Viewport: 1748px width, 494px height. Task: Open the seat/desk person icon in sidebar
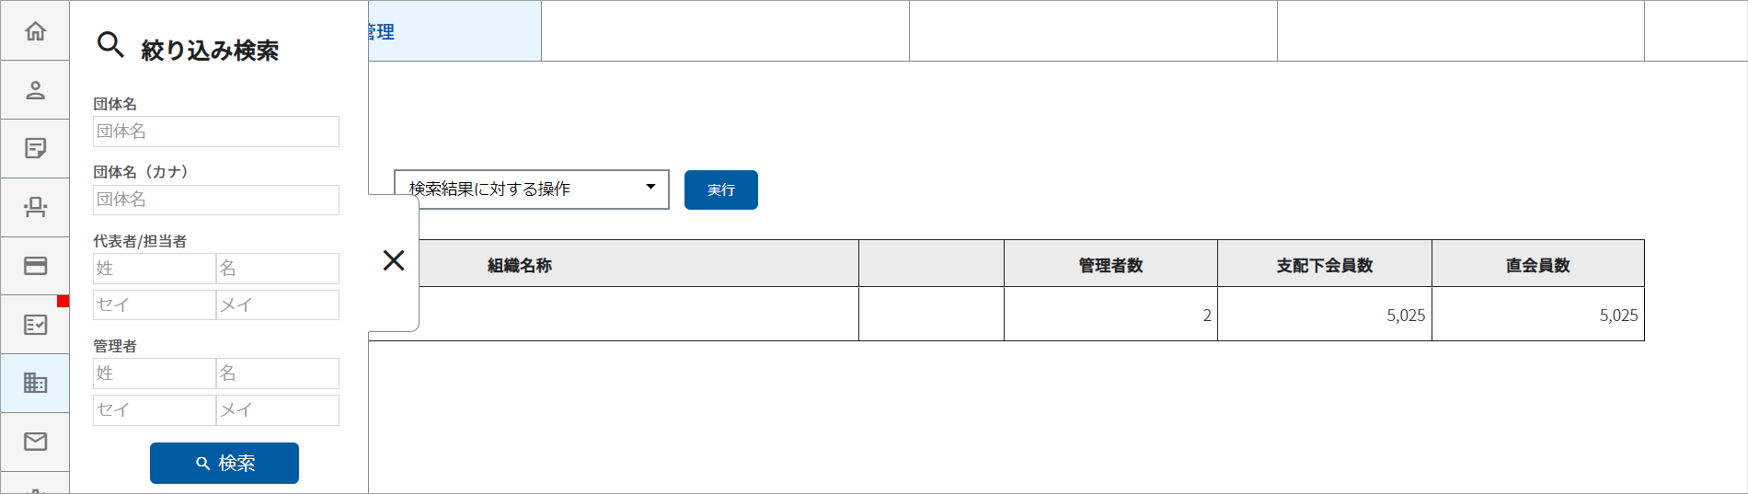click(35, 207)
